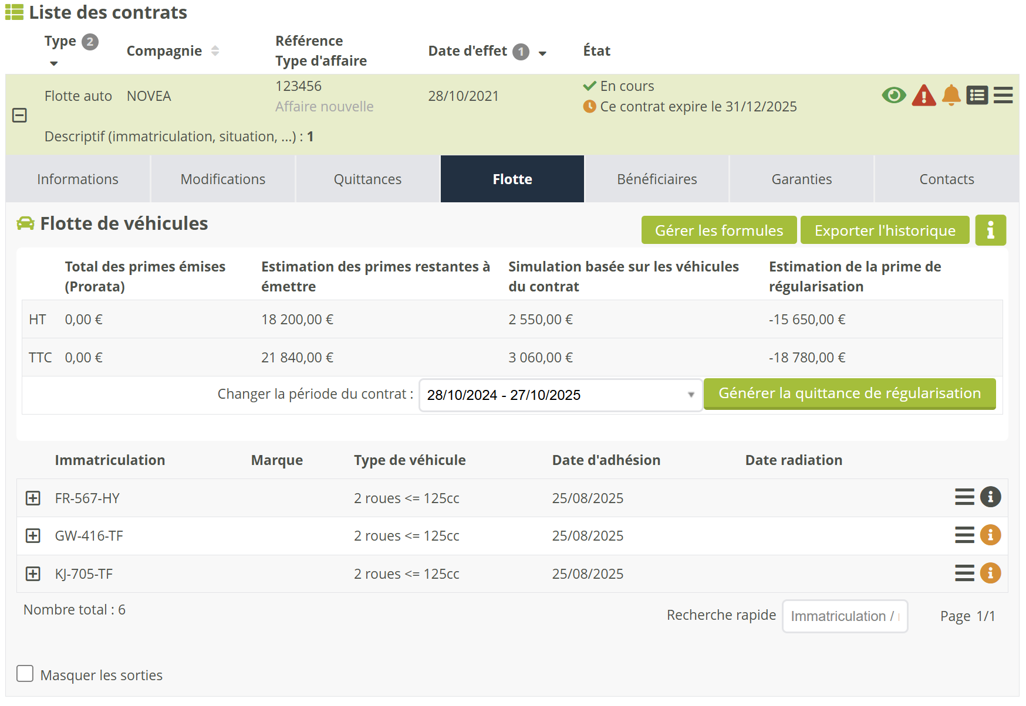Screen dimensions: 1026x706
Task: Expand vehicle row GW-416-TF
Action: [x=33, y=536]
